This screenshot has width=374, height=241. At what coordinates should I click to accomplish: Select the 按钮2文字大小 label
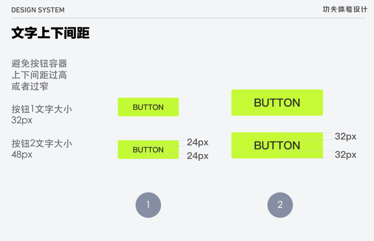[42, 144]
